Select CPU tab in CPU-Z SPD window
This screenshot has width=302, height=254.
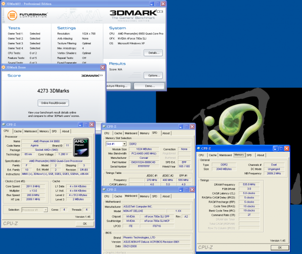[x=107, y=133]
